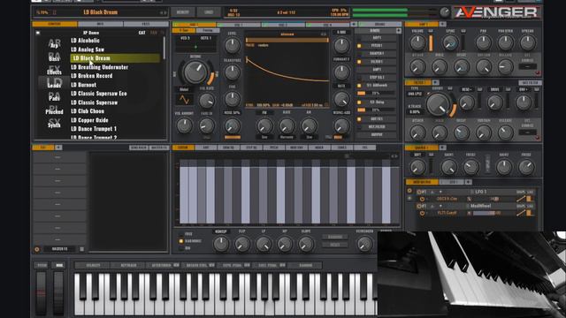Toggle the FX AllReverb routing LED

tap(359, 86)
